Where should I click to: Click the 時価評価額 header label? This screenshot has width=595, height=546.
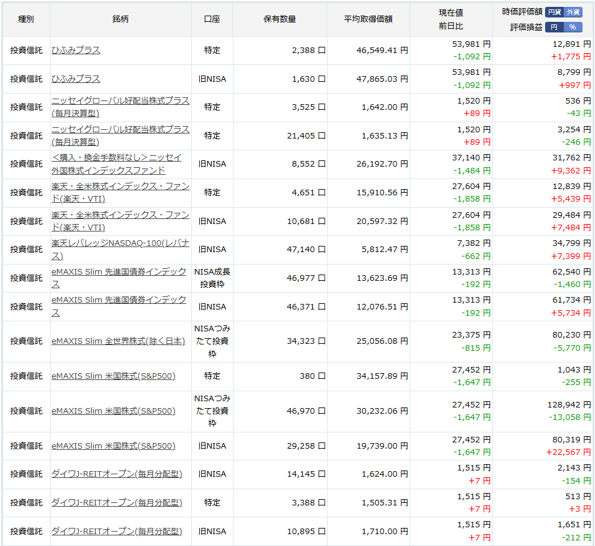(x=522, y=12)
